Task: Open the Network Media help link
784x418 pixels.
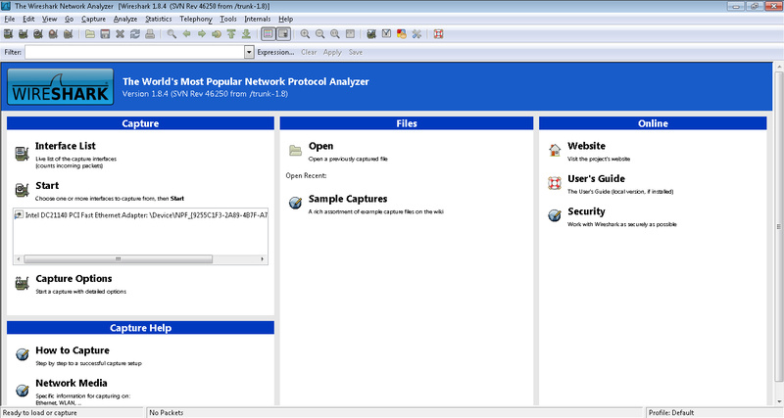Action: pyautogui.click(x=71, y=383)
